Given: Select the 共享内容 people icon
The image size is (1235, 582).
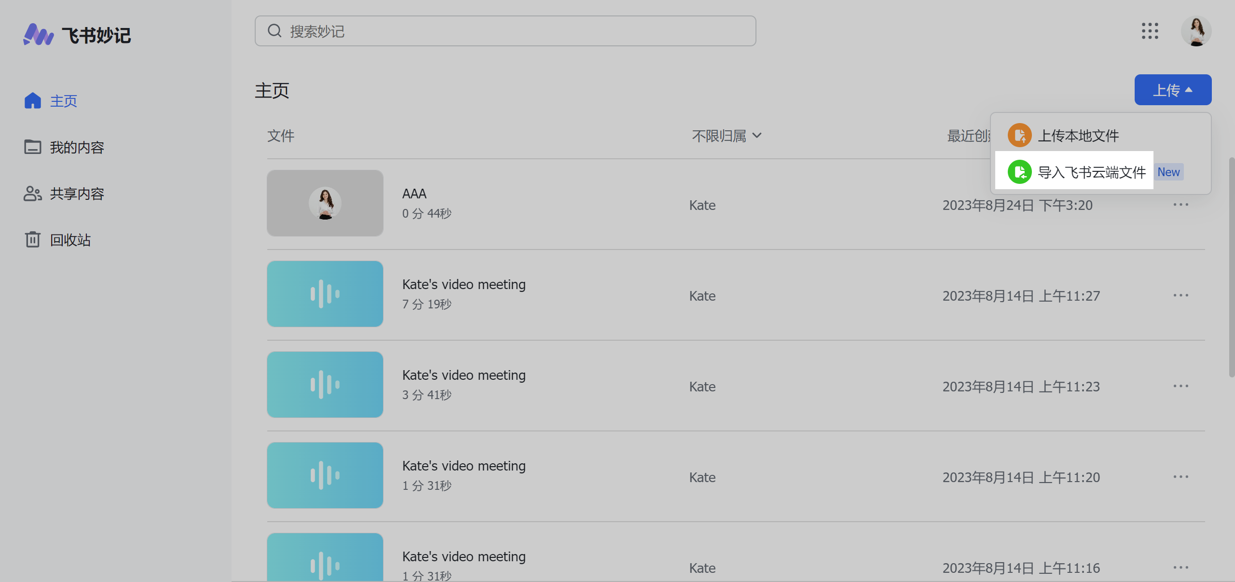Looking at the screenshot, I should tap(32, 194).
